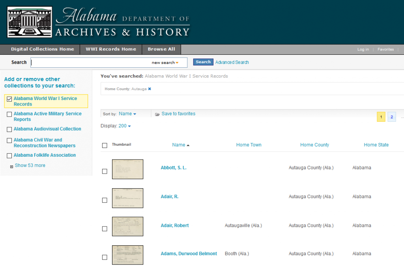Select the checkbox for Adair, R.

tap(105, 200)
